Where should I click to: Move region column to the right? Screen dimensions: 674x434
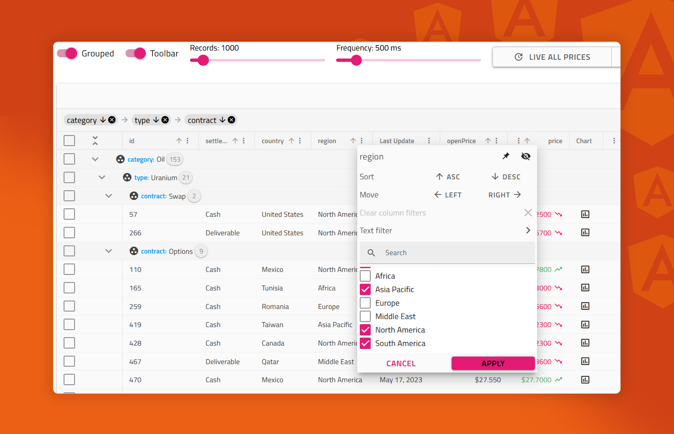click(505, 195)
